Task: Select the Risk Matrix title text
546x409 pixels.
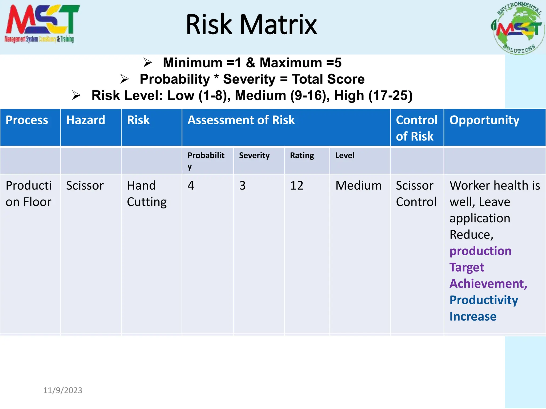Action: [x=251, y=24]
